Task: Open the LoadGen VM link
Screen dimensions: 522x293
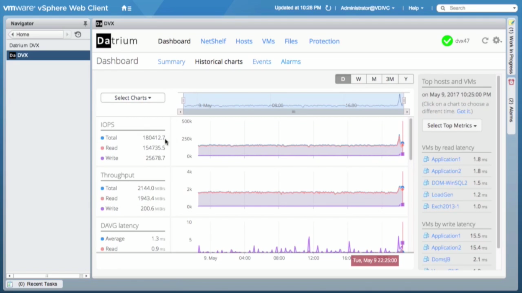Action: click(442, 195)
